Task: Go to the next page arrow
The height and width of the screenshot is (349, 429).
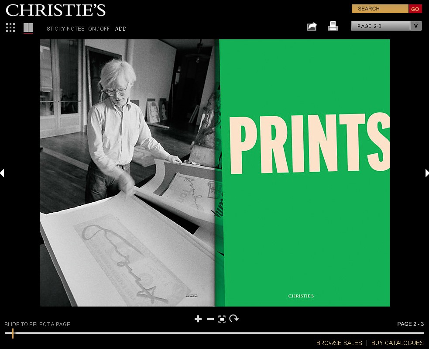Action: [x=427, y=173]
